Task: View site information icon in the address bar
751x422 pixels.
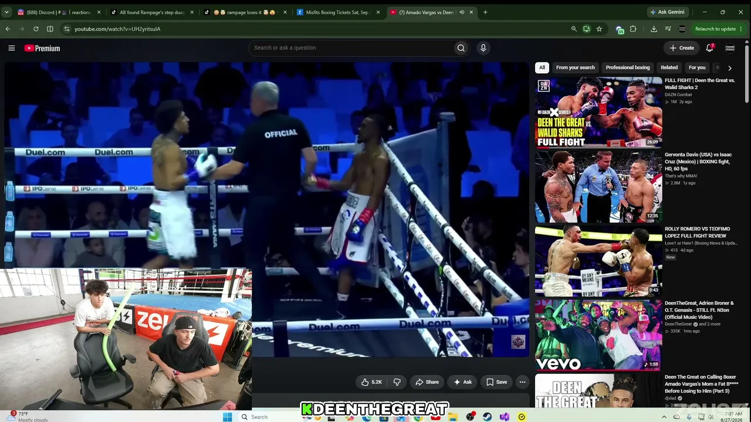Action: tap(66, 29)
